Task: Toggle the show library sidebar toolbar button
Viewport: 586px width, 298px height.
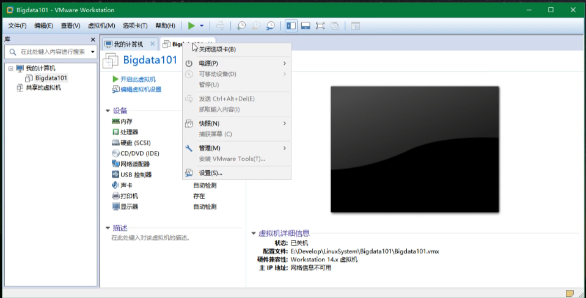Action: pos(291,26)
